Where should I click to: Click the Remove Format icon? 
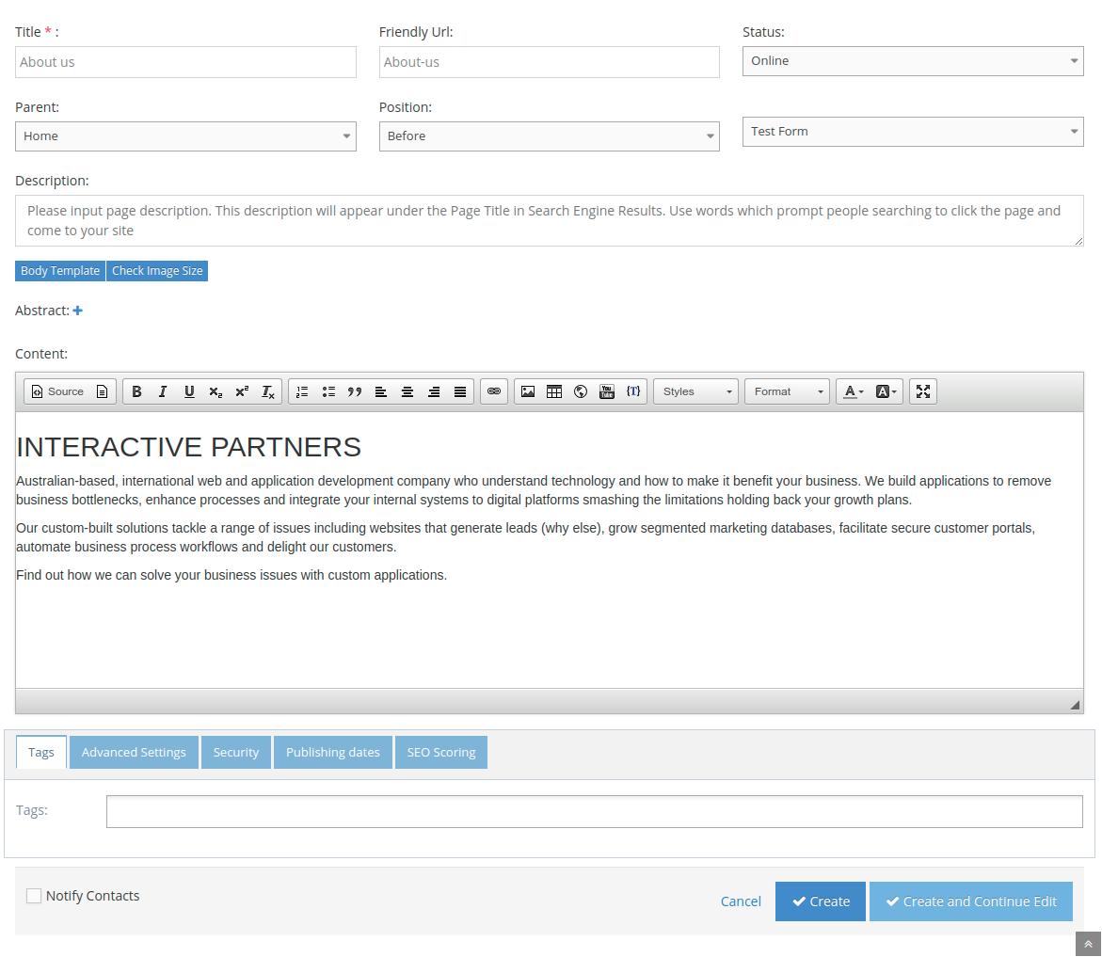(x=267, y=391)
